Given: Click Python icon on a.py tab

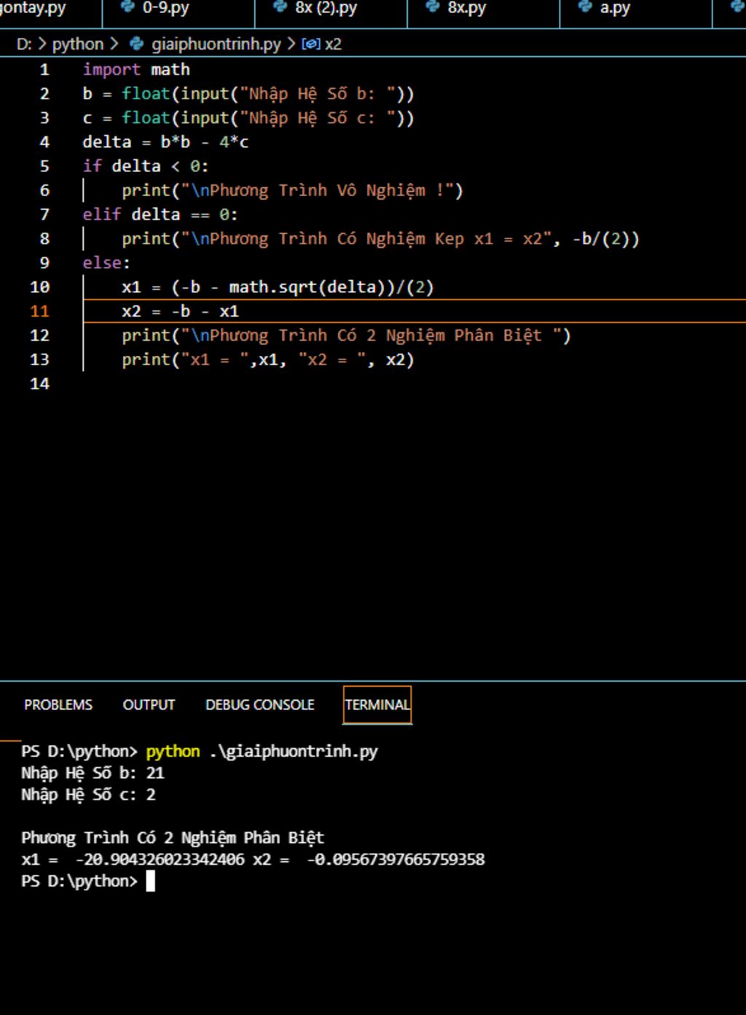Looking at the screenshot, I should click(585, 7).
